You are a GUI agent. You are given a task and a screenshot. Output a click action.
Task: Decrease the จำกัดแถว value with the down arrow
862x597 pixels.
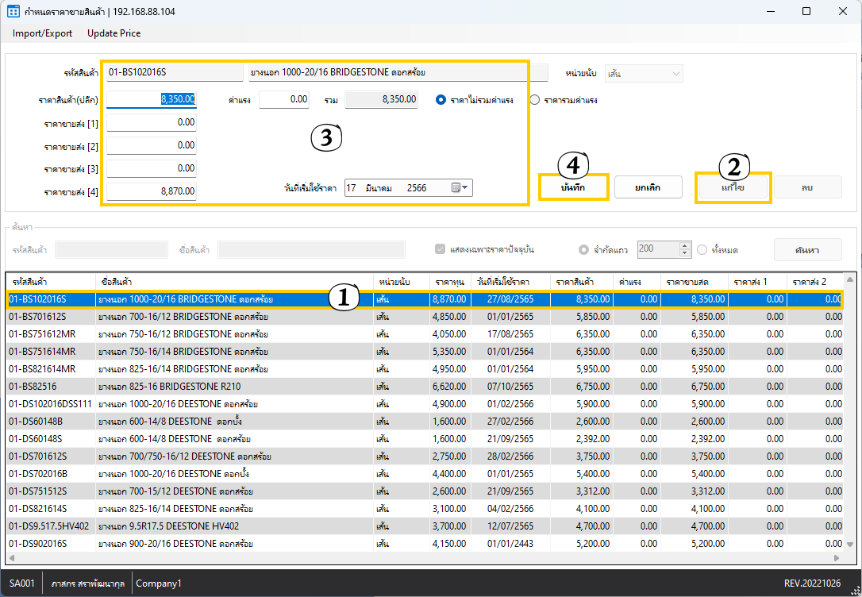click(x=686, y=253)
